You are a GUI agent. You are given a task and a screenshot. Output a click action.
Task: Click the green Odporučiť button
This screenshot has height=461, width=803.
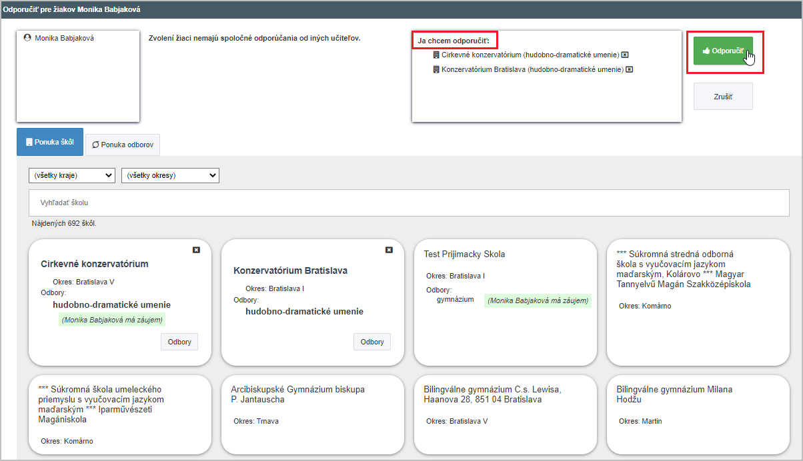point(723,51)
